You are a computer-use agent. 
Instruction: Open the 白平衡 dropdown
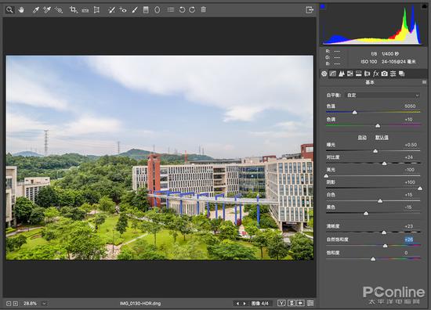(382, 96)
